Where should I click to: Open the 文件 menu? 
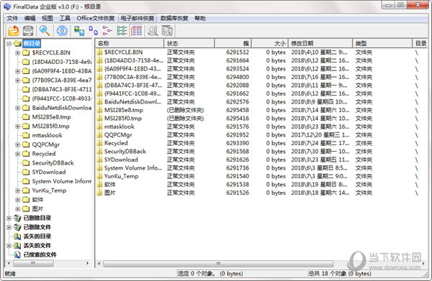click(12, 18)
